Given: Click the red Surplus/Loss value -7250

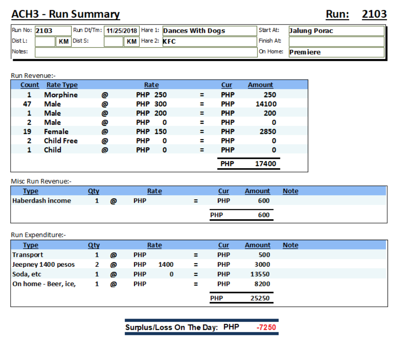Looking at the screenshot, I should (x=266, y=328).
